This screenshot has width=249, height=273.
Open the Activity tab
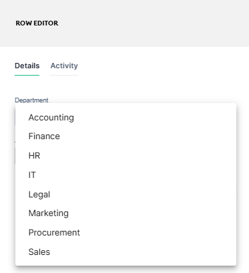(64, 66)
